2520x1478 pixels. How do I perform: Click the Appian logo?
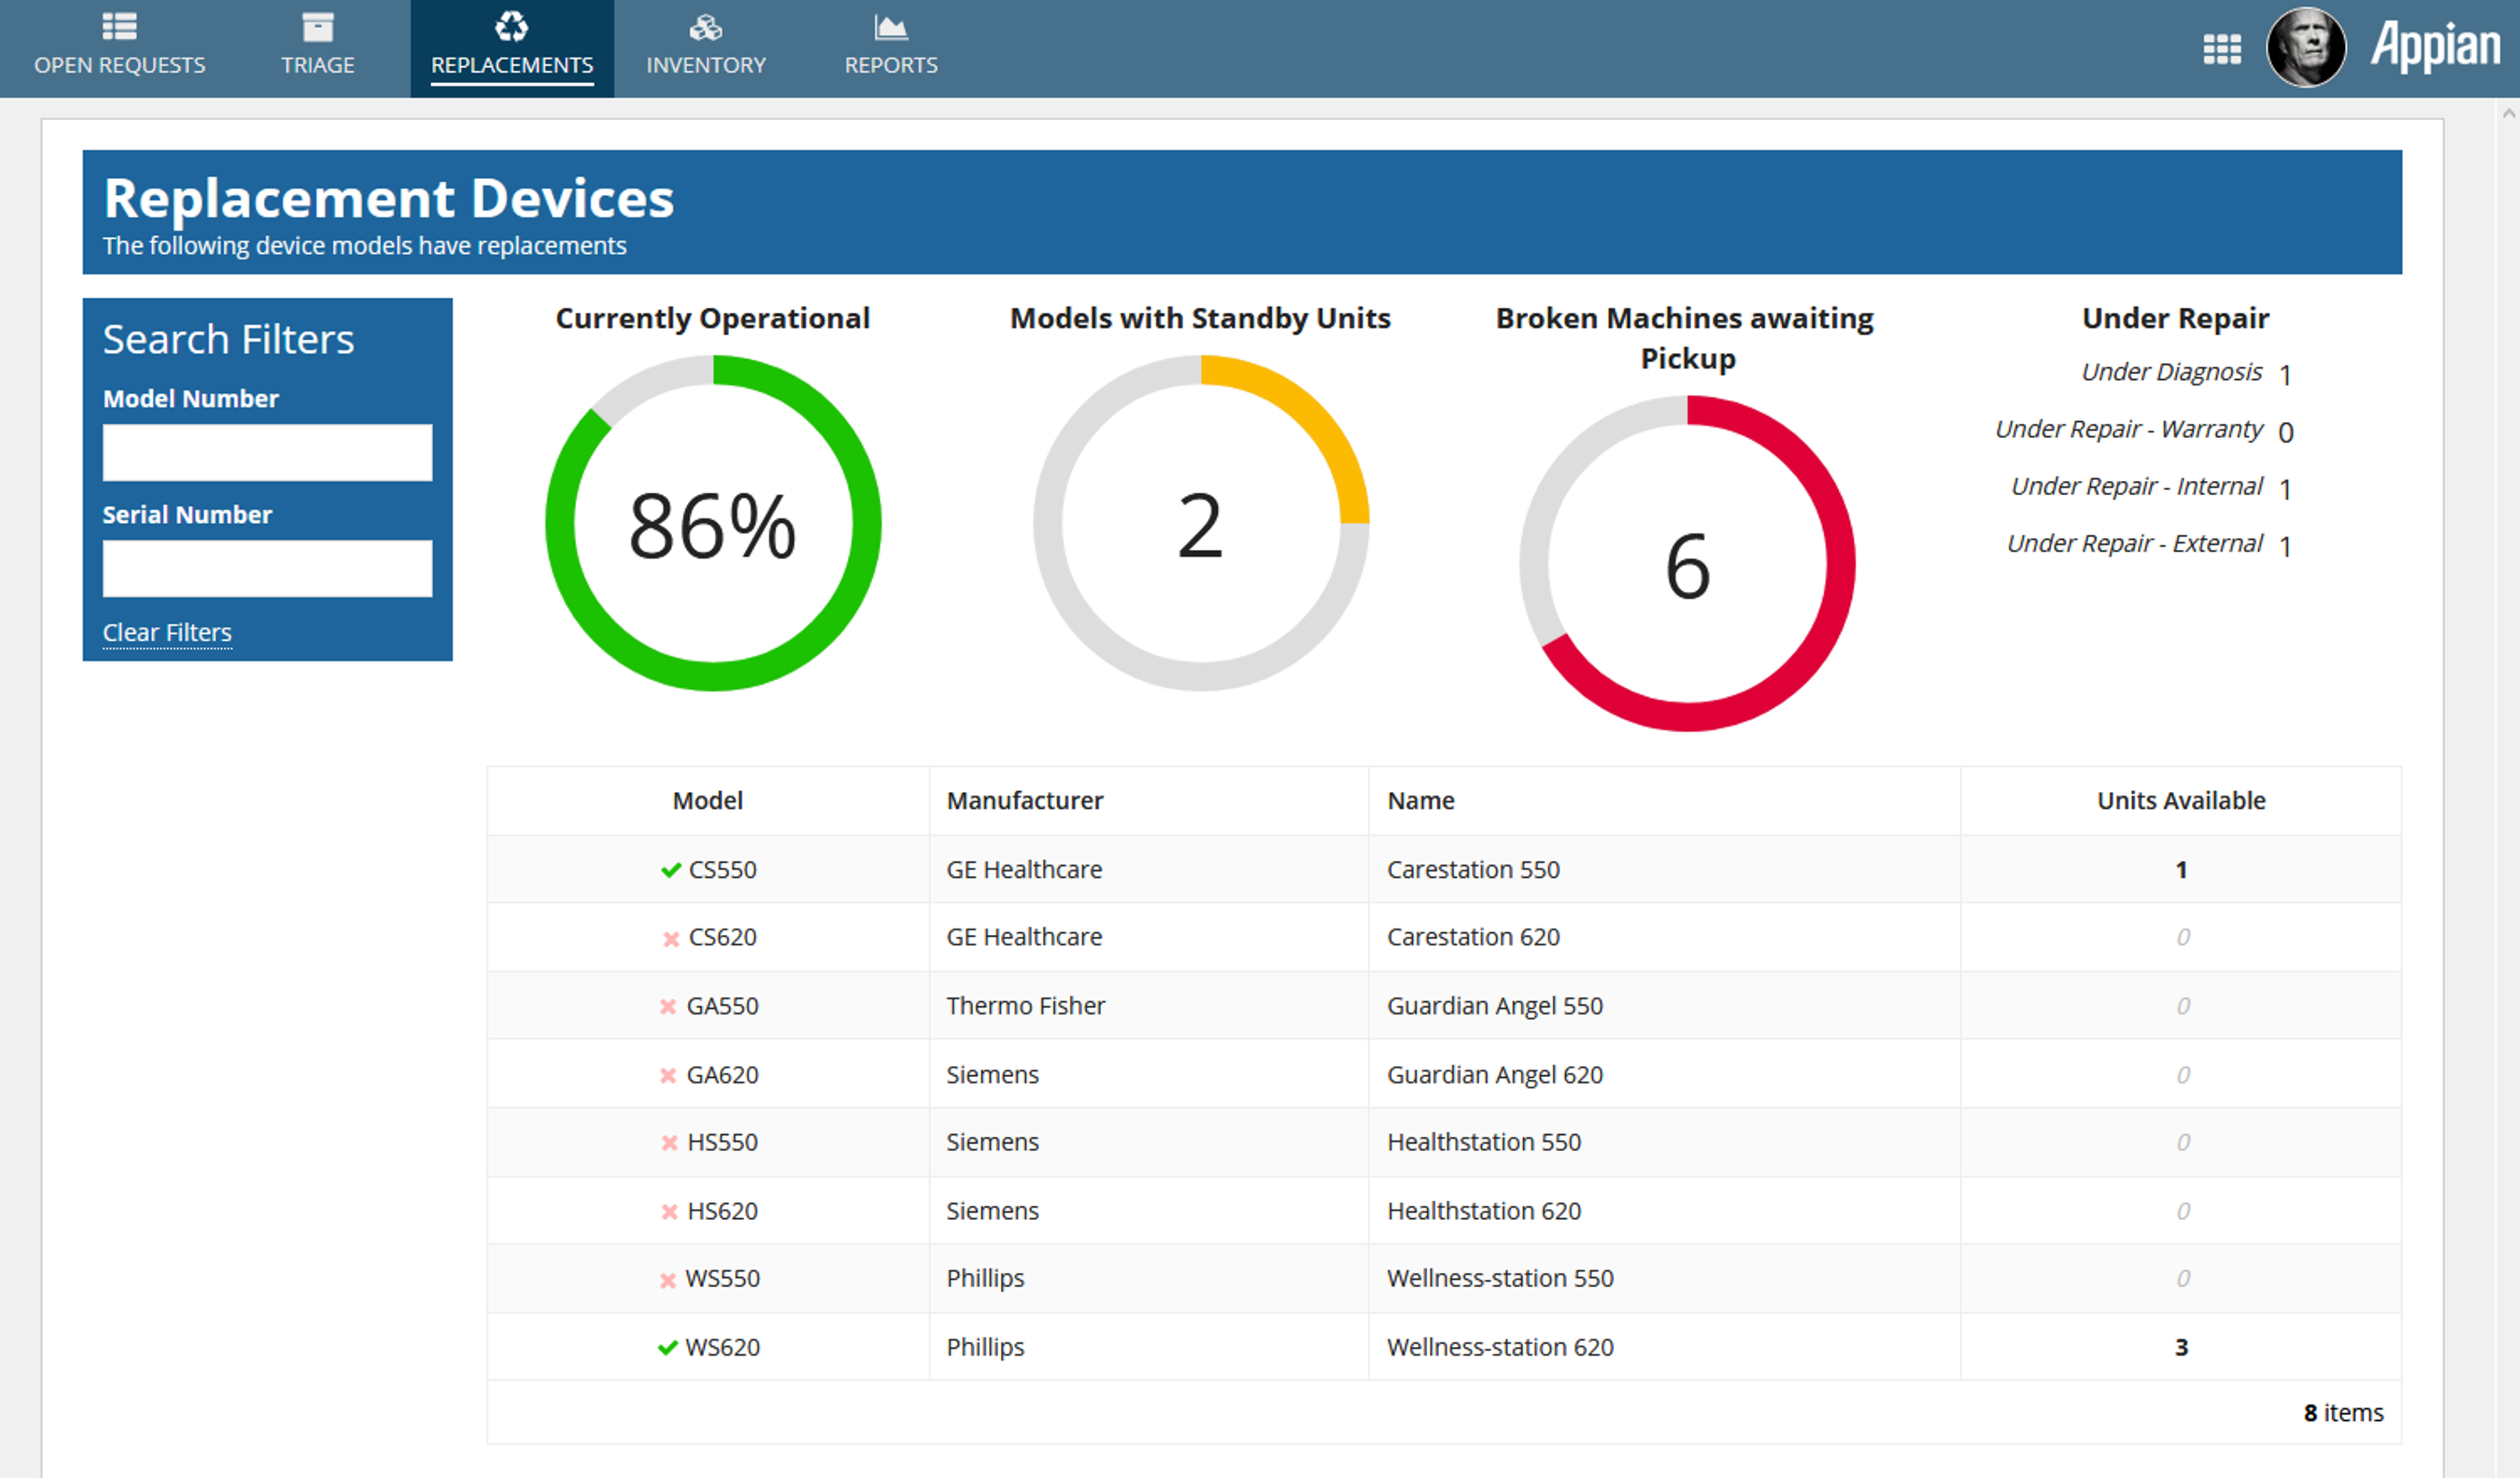(x=2435, y=46)
